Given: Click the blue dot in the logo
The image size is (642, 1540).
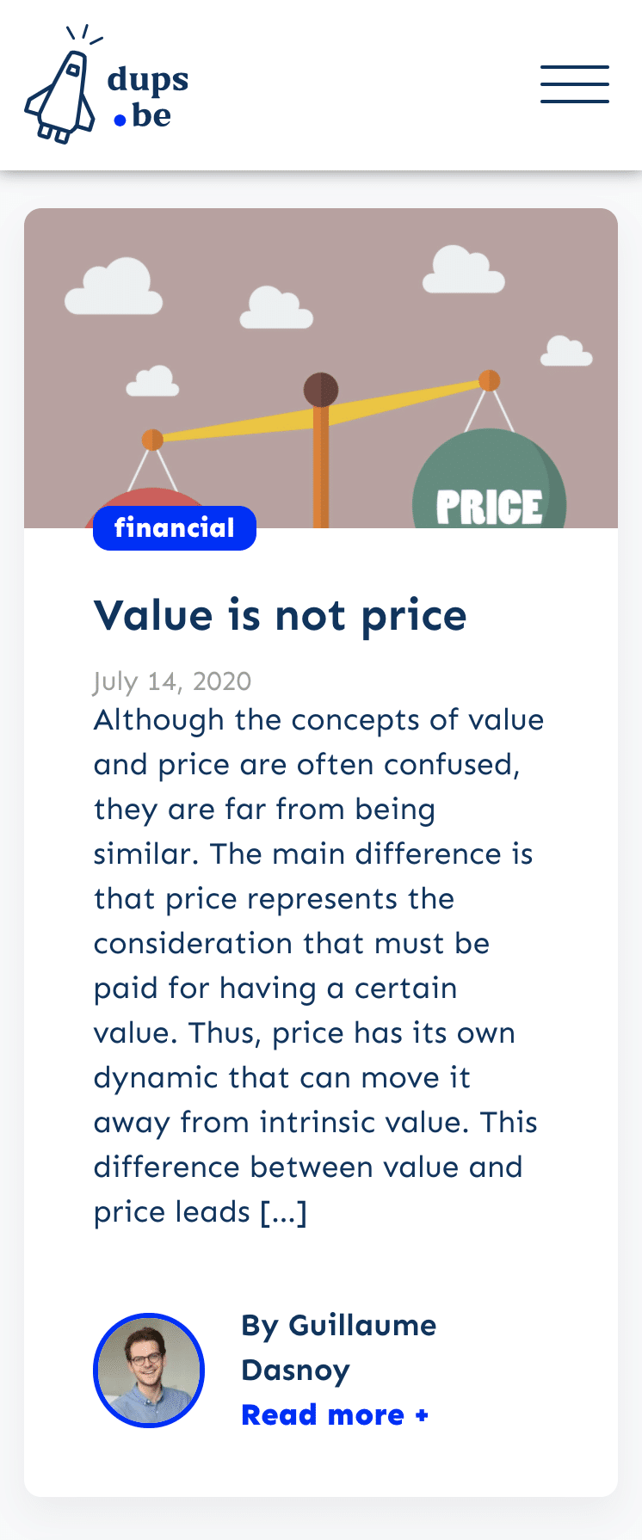Looking at the screenshot, I should [x=120, y=120].
